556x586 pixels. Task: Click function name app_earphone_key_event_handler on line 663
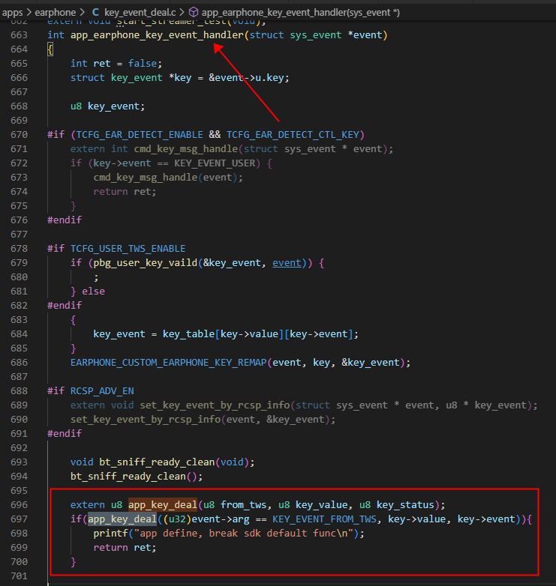click(x=157, y=35)
